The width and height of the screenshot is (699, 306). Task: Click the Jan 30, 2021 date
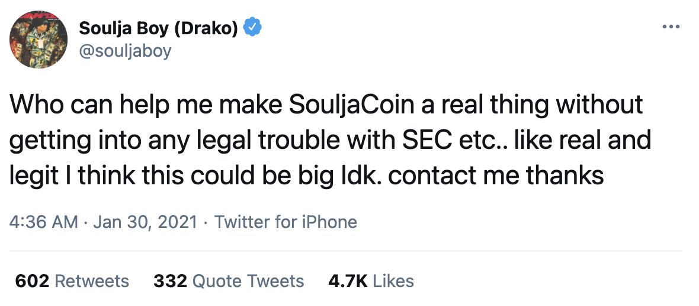[145, 222]
